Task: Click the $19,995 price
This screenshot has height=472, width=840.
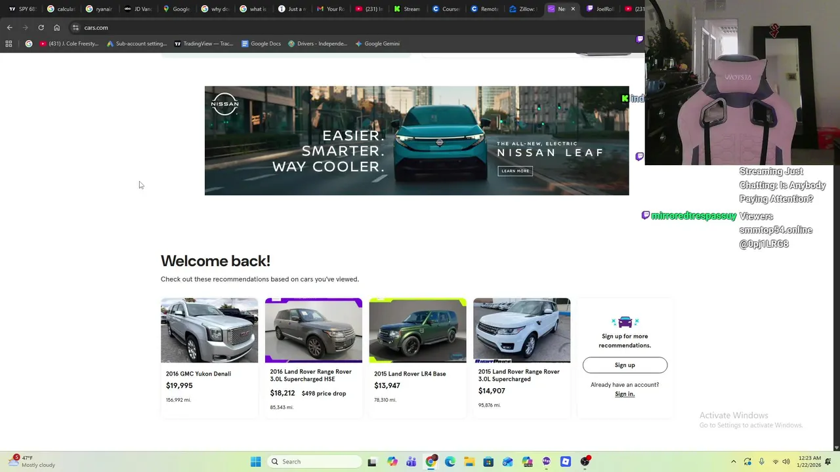Action: (x=179, y=385)
